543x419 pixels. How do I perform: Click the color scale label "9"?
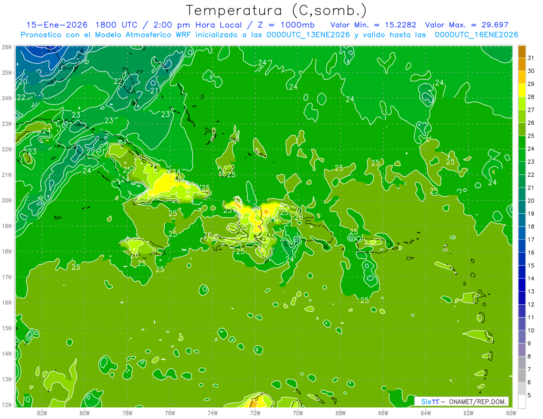(529, 344)
